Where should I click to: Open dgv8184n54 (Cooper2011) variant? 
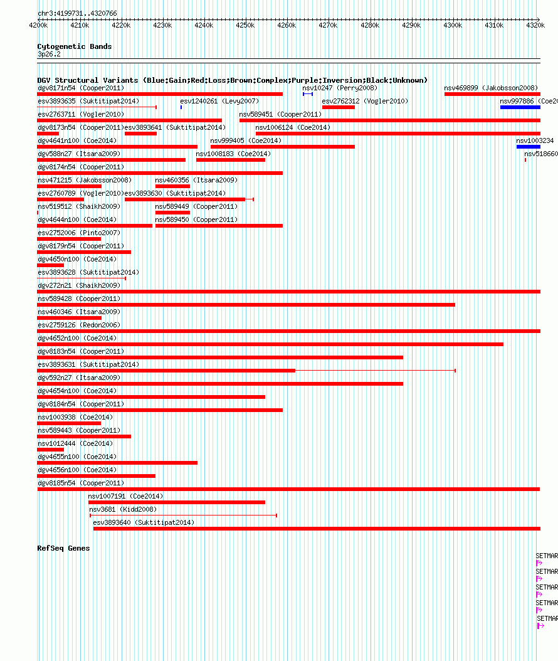click(81, 404)
